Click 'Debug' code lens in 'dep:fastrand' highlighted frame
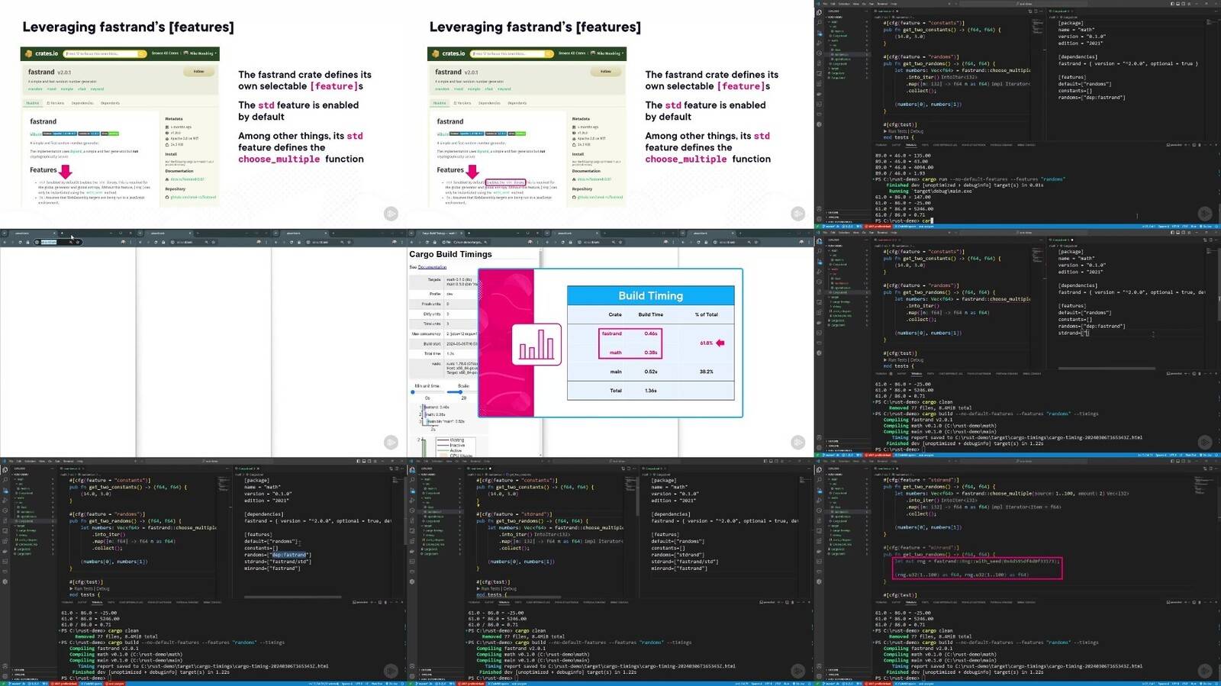Screen dimensions: 1221x686 coord(103,589)
